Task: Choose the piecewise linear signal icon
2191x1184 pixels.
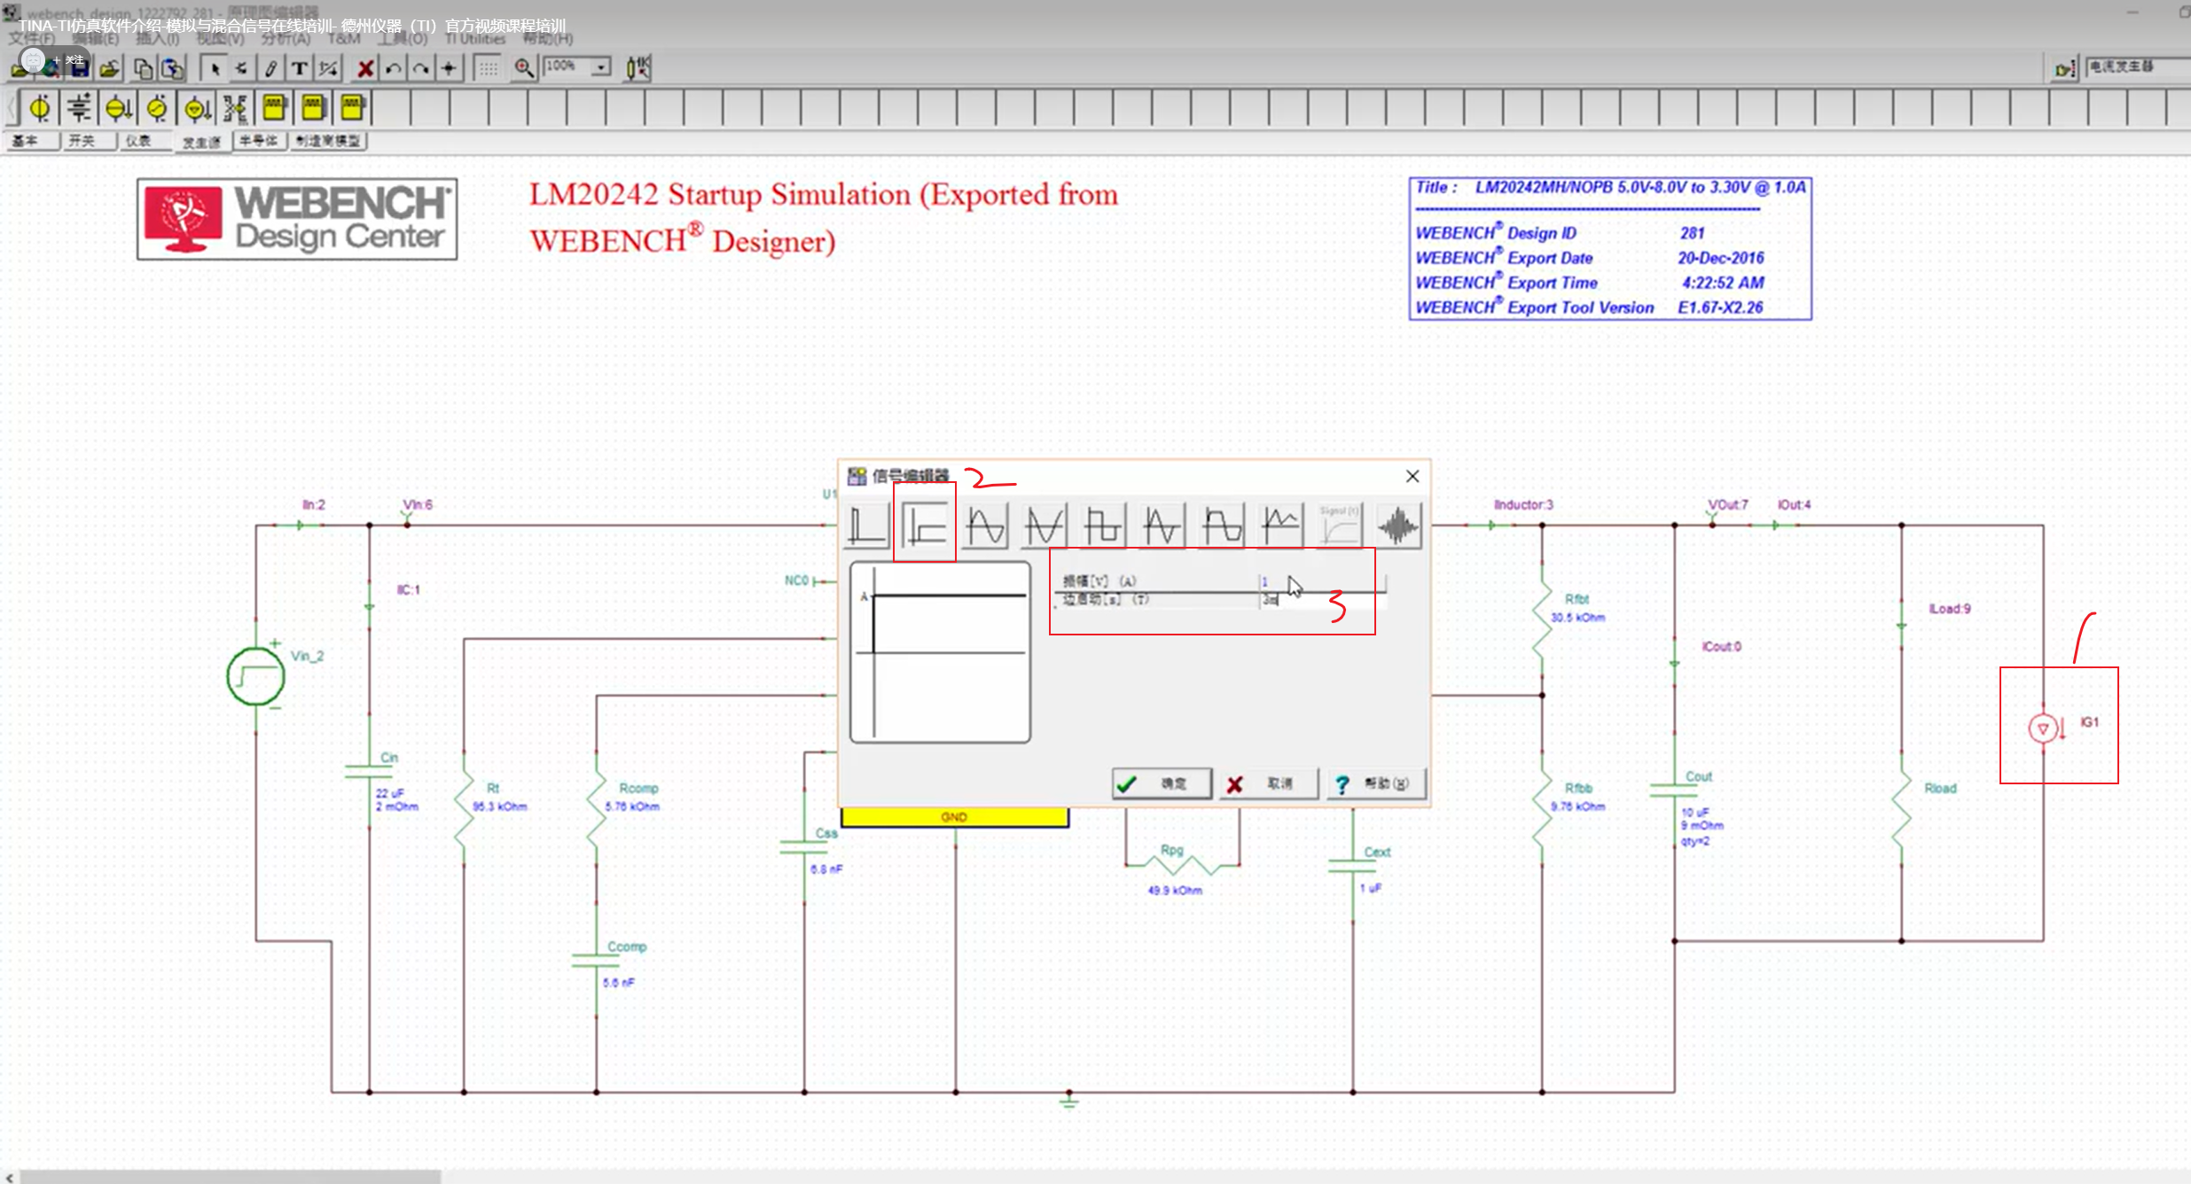Action: (1281, 526)
